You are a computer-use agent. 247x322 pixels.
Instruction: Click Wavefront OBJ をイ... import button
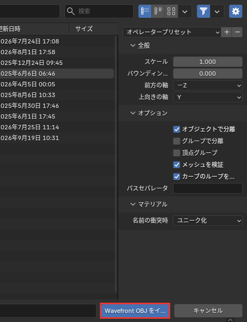click(135, 311)
